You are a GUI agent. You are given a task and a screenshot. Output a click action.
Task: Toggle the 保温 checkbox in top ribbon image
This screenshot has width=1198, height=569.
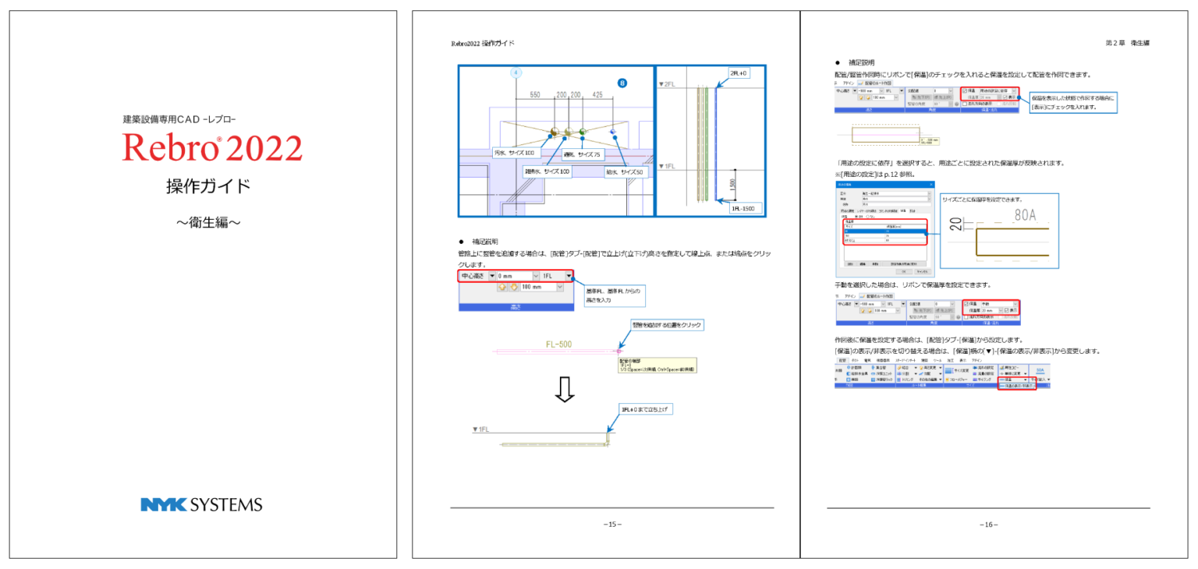pyautogui.click(x=965, y=90)
